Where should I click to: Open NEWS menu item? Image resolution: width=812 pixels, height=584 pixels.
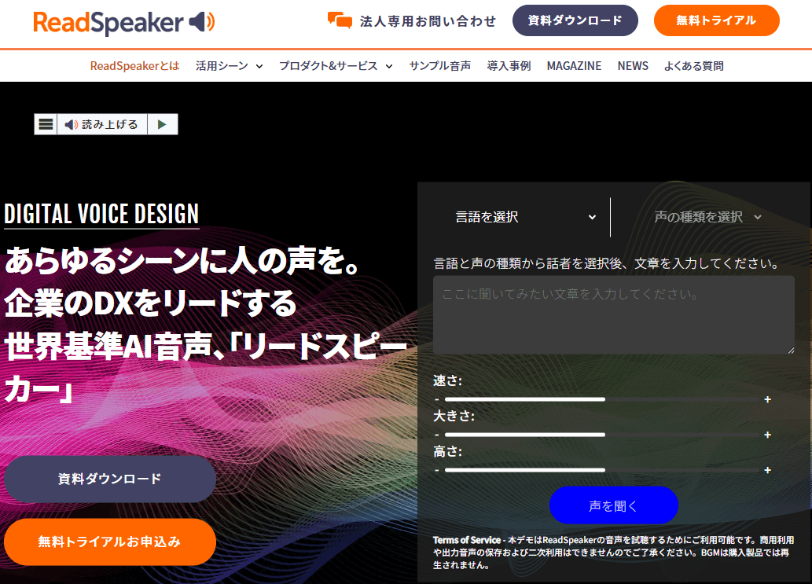coord(633,66)
